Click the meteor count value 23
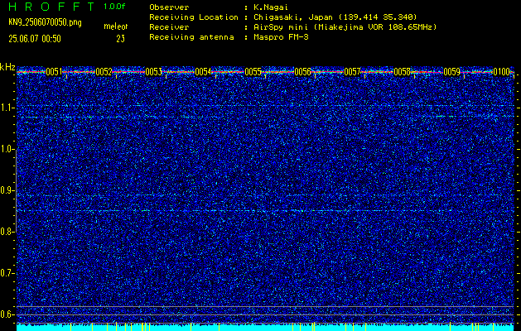 tap(120, 39)
